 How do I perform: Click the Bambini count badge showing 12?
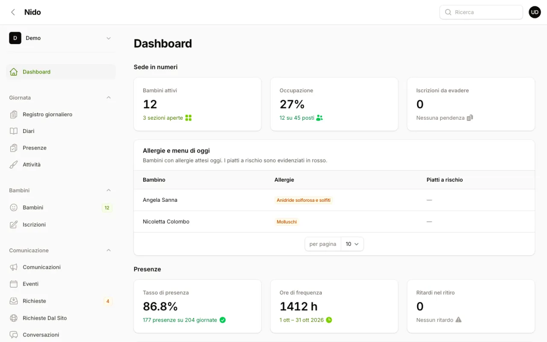(107, 208)
